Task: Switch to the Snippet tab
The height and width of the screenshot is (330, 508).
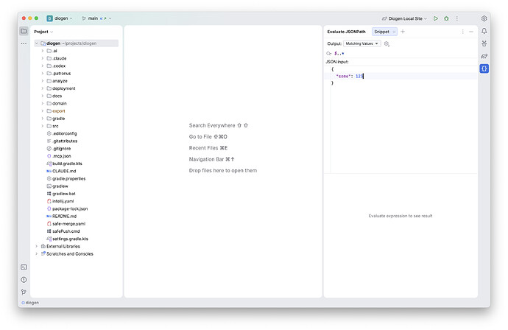Action: pos(381,32)
